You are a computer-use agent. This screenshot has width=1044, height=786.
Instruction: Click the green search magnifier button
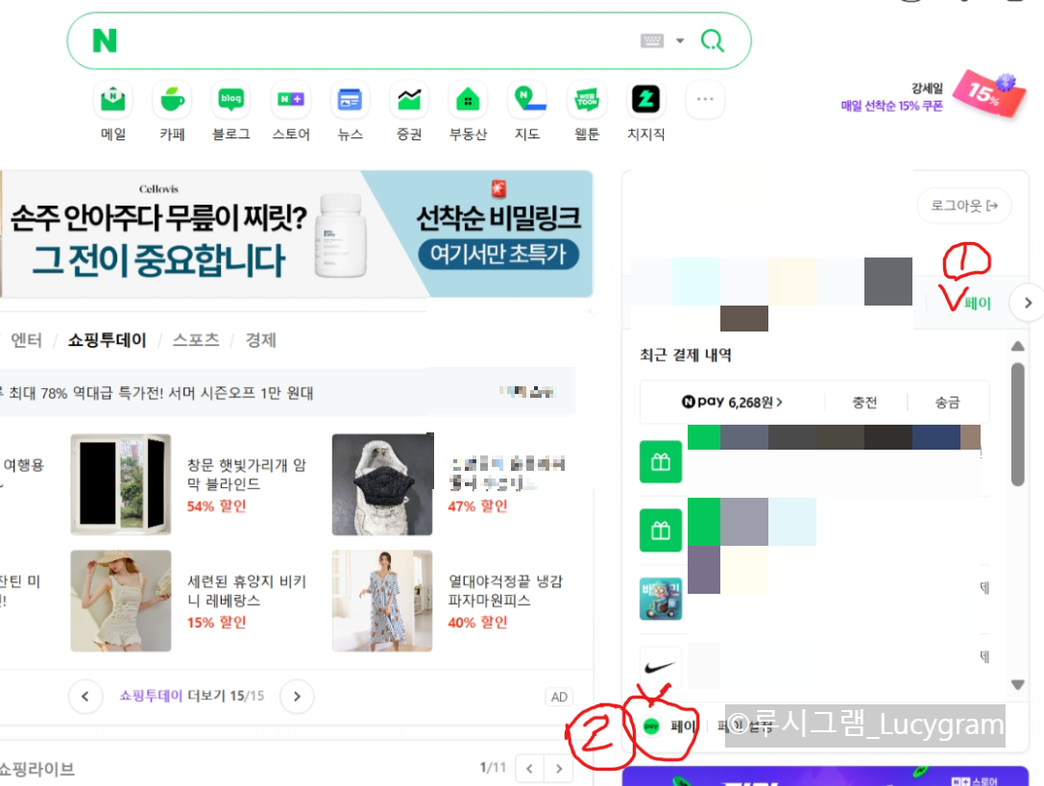(713, 40)
